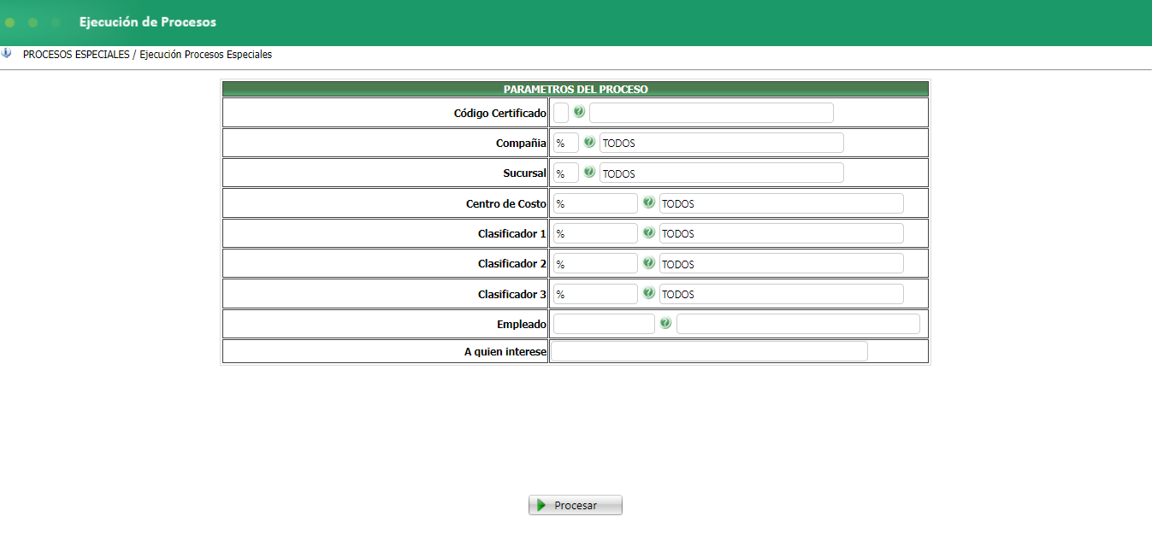The image size is (1152, 546).
Task: Focus the Código Certificado code field
Action: tap(561, 113)
